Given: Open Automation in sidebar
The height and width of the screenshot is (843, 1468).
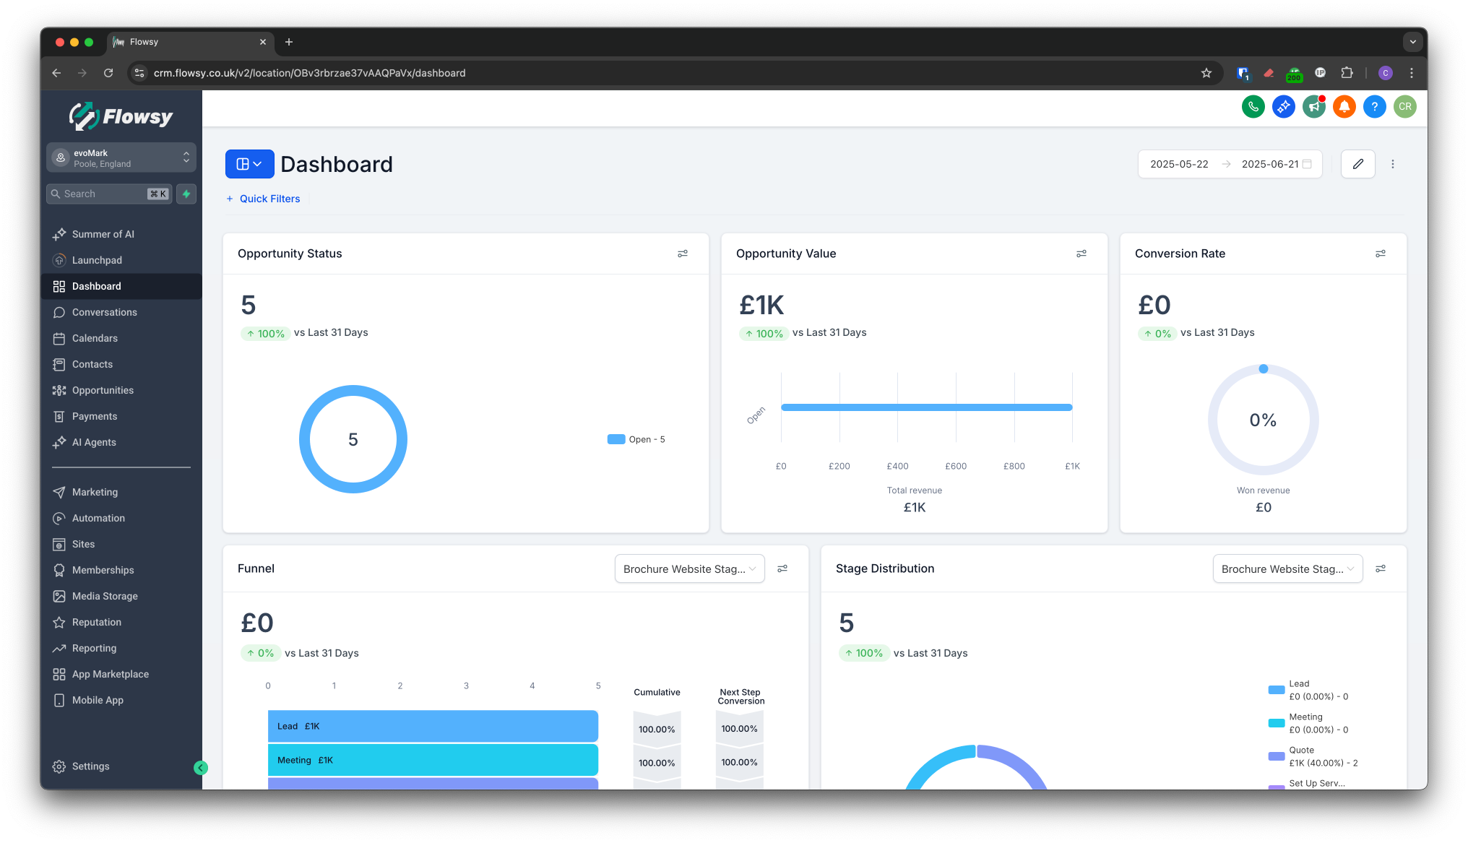Looking at the screenshot, I should 121,518.
